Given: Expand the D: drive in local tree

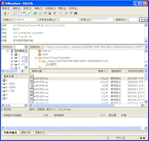Looking at the screenshot, I should coord(12,61).
